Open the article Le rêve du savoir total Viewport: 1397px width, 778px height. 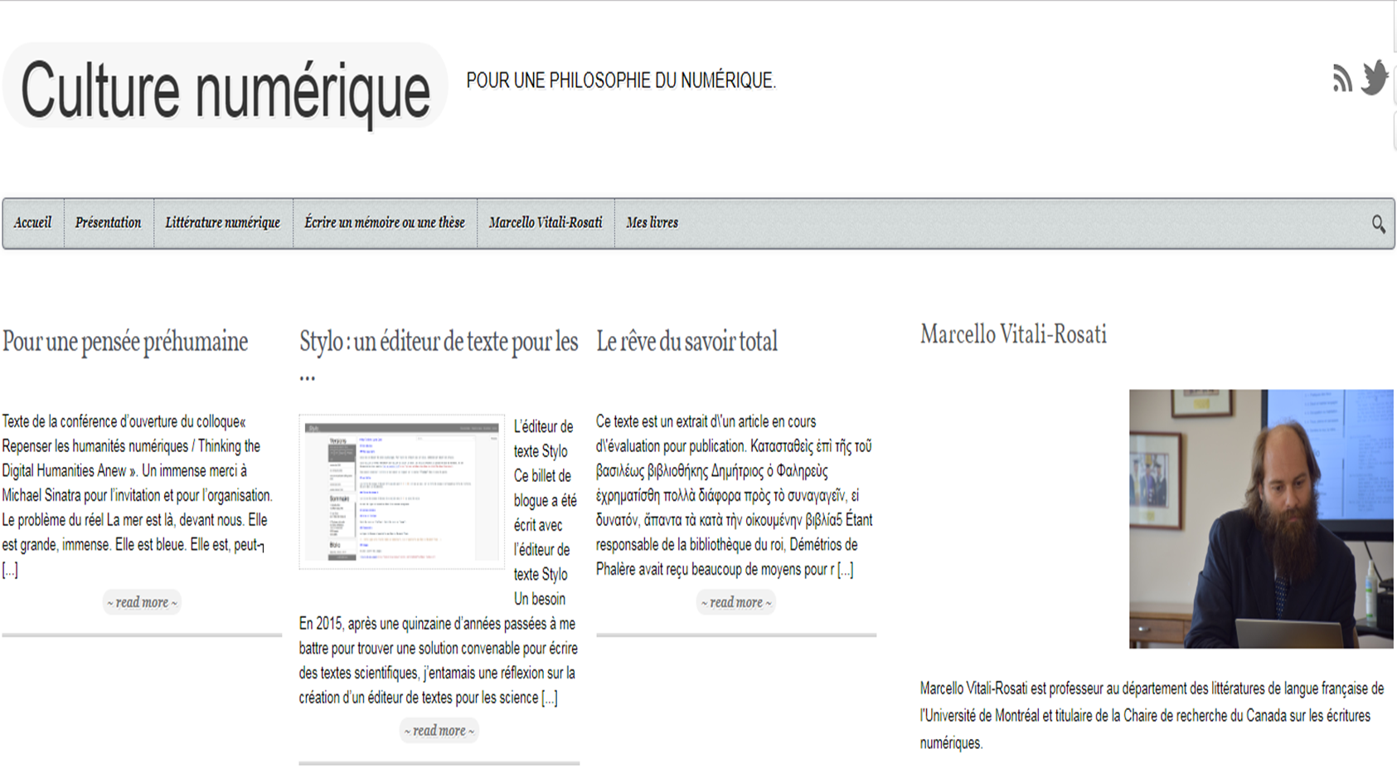(x=686, y=342)
